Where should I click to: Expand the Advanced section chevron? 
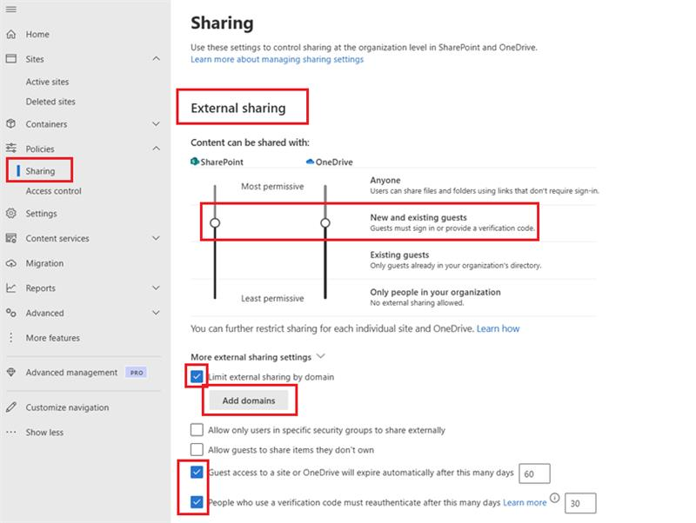(157, 313)
